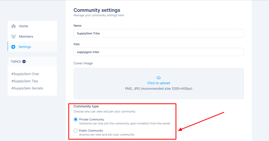This screenshot has width=269, height=141.
Task: Click the cloud upload icon
Action: point(158,78)
